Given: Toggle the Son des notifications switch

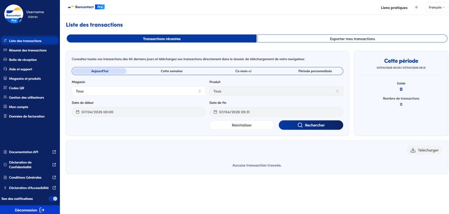Looking at the screenshot, I should pos(53,199).
